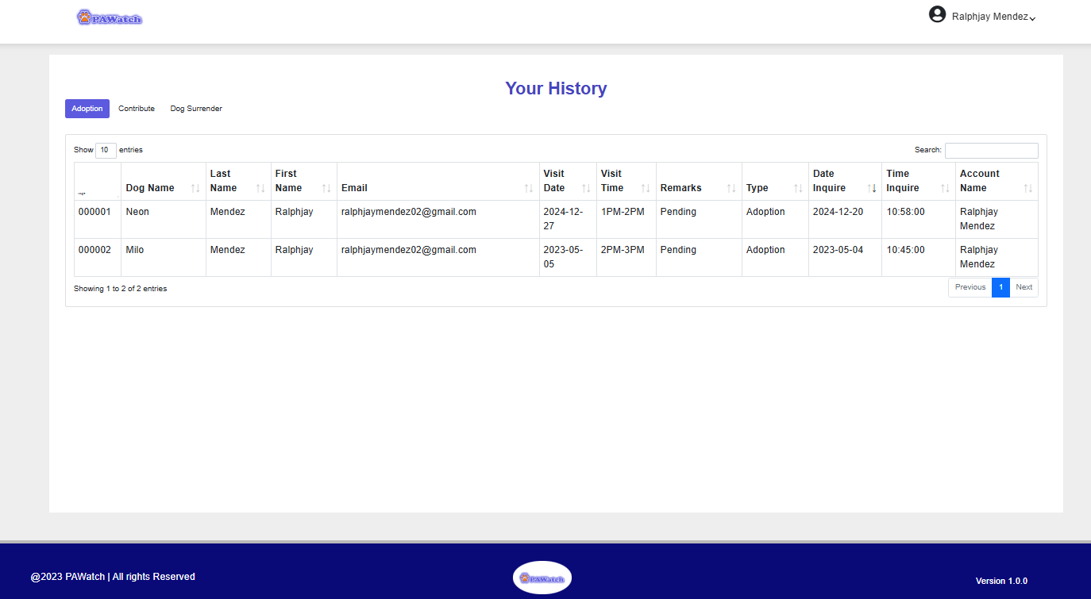Viewport: 1091px width, 599px height.
Task: Switch to the Contribute tab
Action: [137, 109]
